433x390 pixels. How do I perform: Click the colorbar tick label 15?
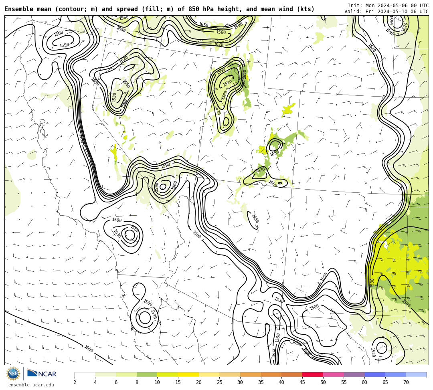coord(178,382)
